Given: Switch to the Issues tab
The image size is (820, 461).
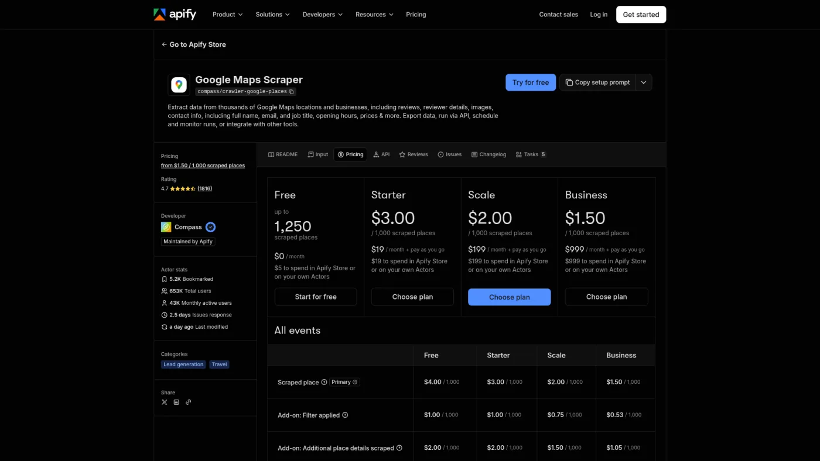Looking at the screenshot, I should [450, 154].
